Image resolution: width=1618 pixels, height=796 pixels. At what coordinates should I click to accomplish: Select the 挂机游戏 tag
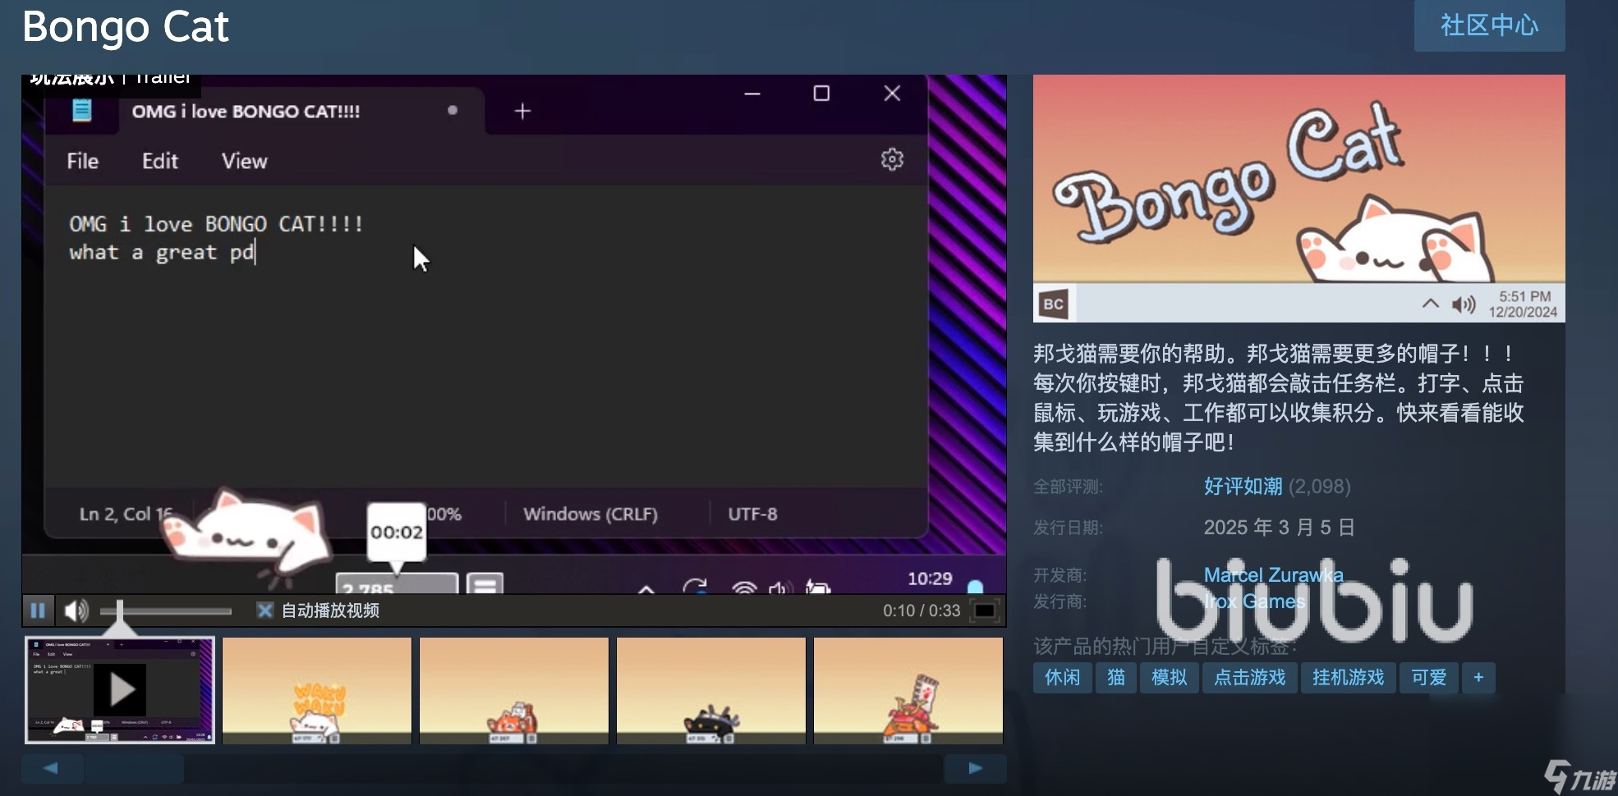1348,678
